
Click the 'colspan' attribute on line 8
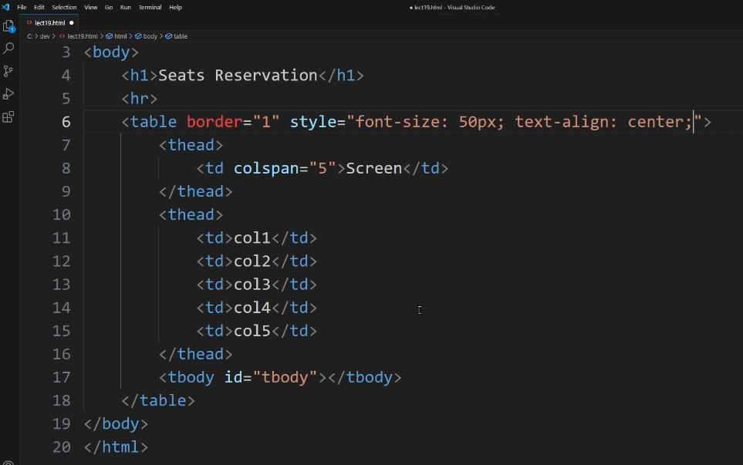click(266, 168)
